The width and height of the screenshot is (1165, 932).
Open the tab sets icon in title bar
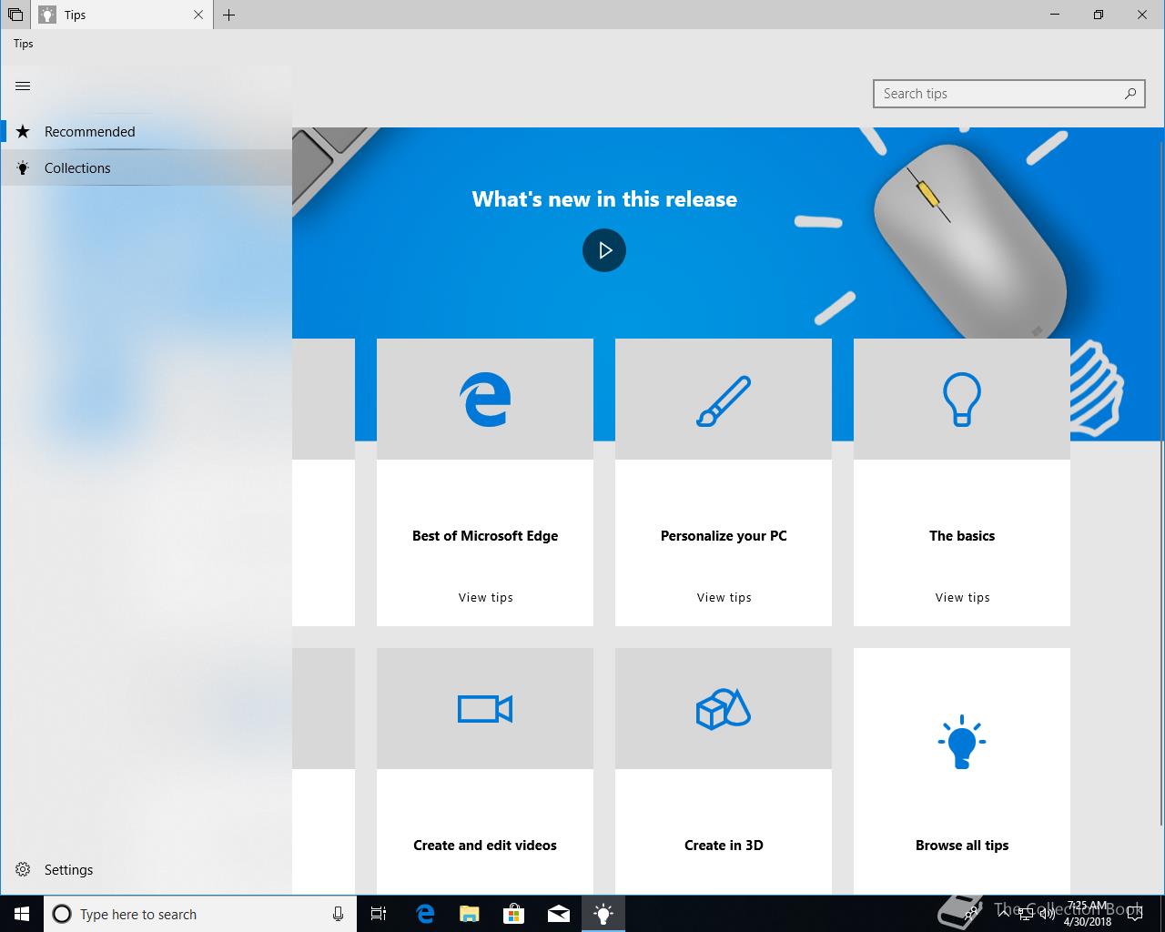(15, 15)
